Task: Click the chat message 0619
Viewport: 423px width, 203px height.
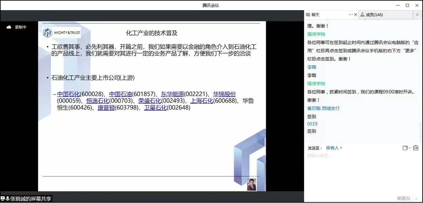Action: click(312, 124)
